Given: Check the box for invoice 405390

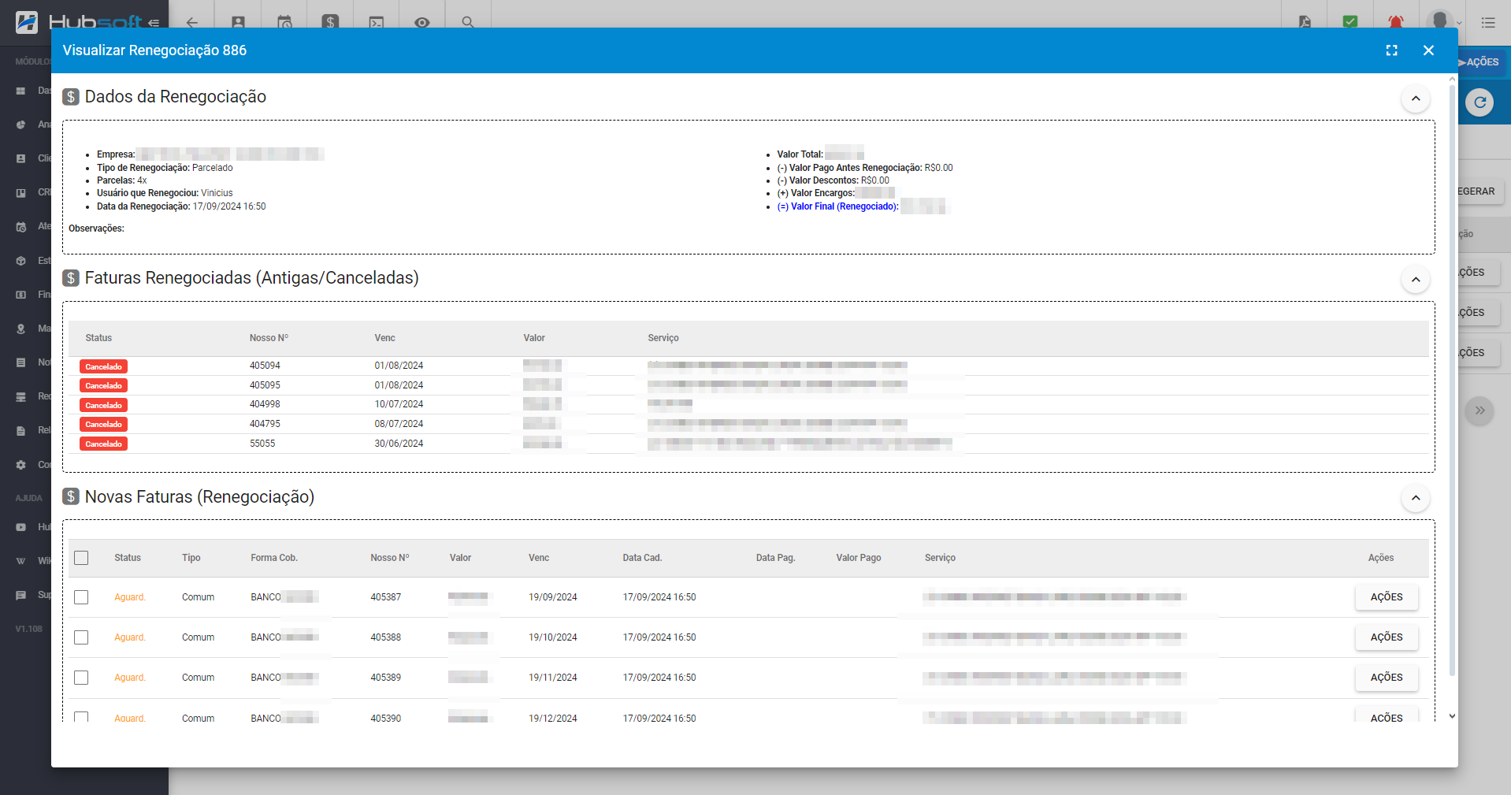Looking at the screenshot, I should click(81, 717).
